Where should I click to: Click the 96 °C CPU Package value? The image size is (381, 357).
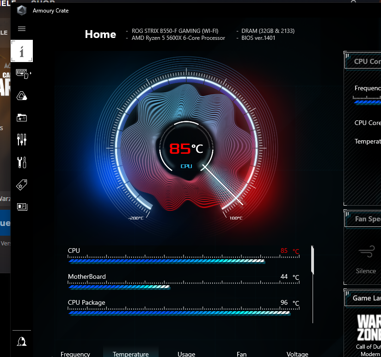[289, 302]
